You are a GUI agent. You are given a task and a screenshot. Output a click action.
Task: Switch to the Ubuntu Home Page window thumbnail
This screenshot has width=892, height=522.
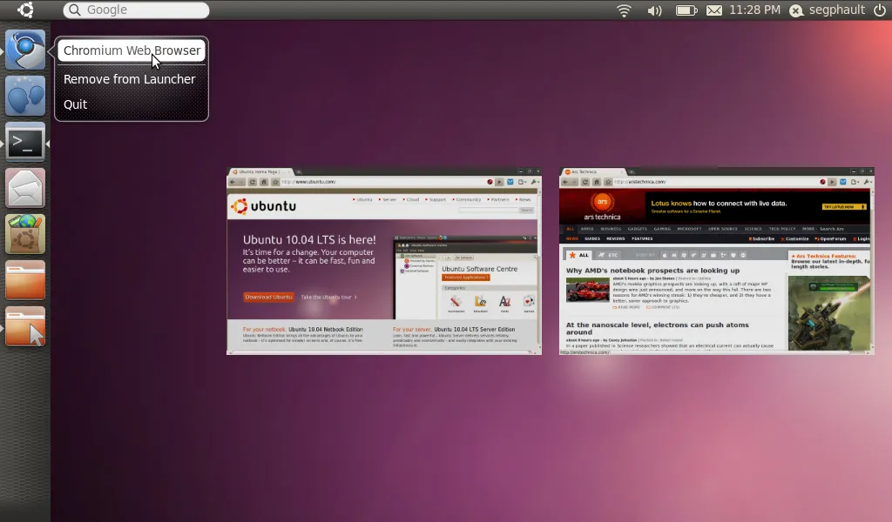pyautogui.click(x=383, y=261)
